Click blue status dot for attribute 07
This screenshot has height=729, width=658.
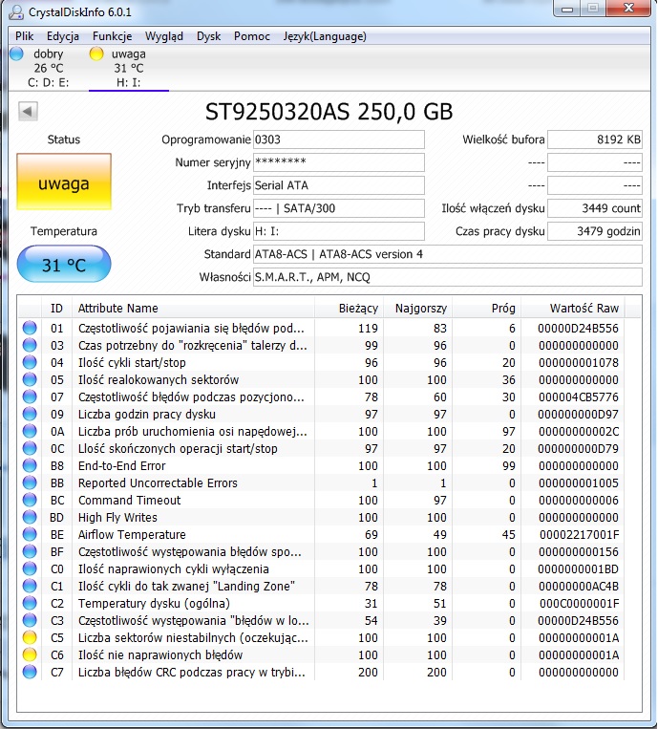pos(30,397)
